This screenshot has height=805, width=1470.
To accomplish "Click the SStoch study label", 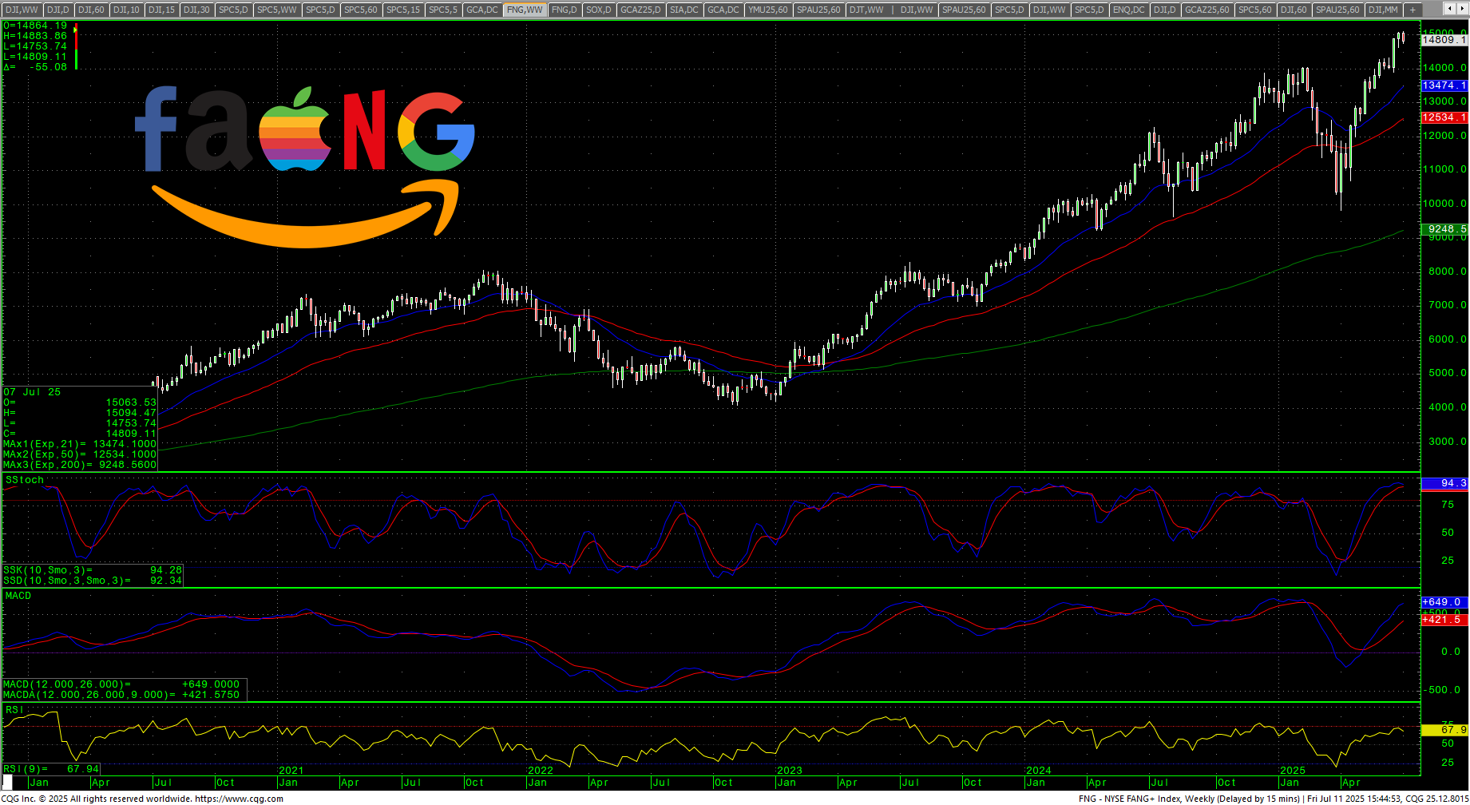I will click(x=25, y=480).
